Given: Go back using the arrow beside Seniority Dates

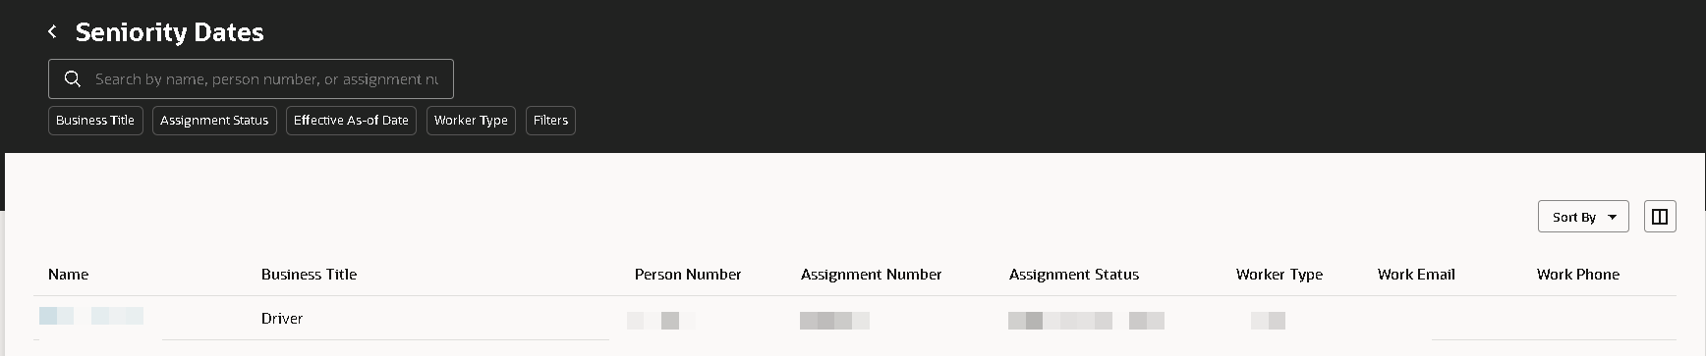Looking at the screenshot, I should 52,32.
